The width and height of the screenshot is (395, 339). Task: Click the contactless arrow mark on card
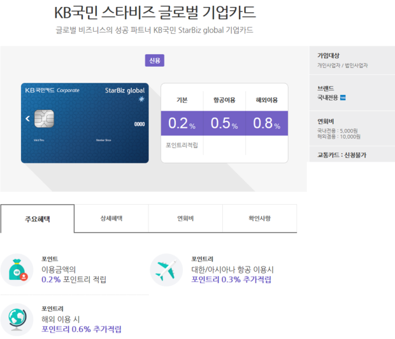[27, 118]
